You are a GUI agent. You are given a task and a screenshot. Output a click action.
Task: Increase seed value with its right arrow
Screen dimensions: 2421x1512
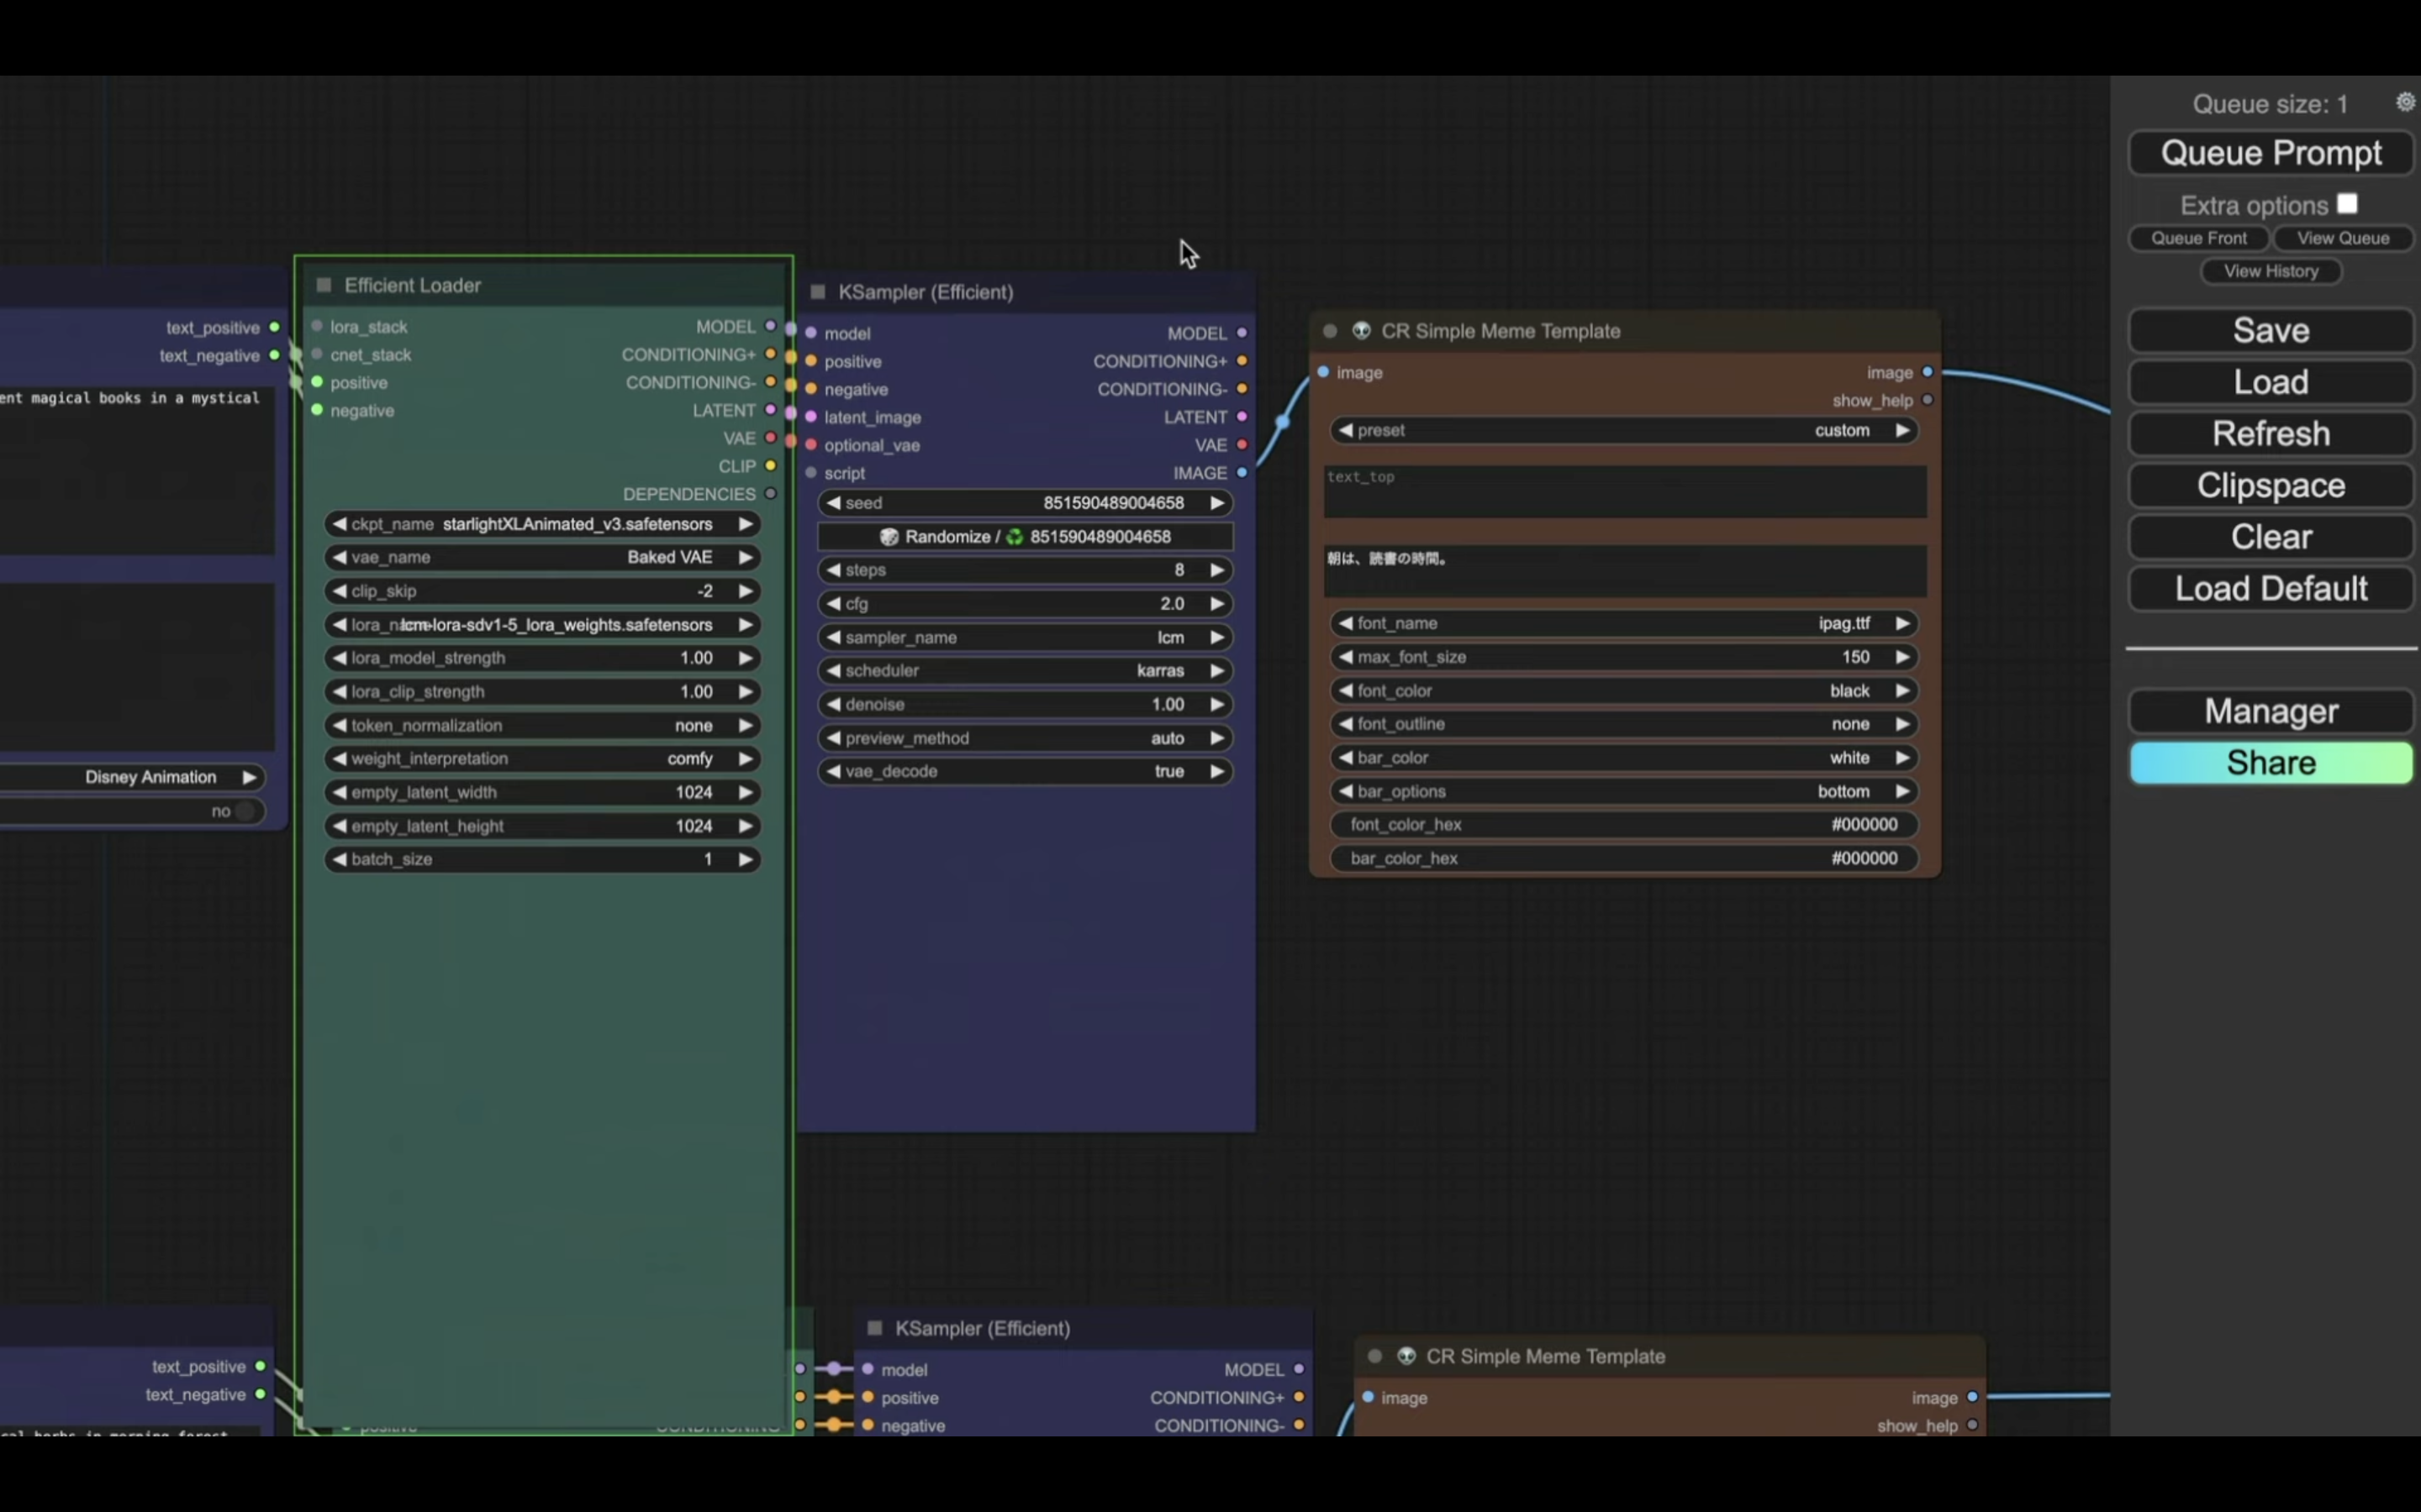pos(1216,503)
